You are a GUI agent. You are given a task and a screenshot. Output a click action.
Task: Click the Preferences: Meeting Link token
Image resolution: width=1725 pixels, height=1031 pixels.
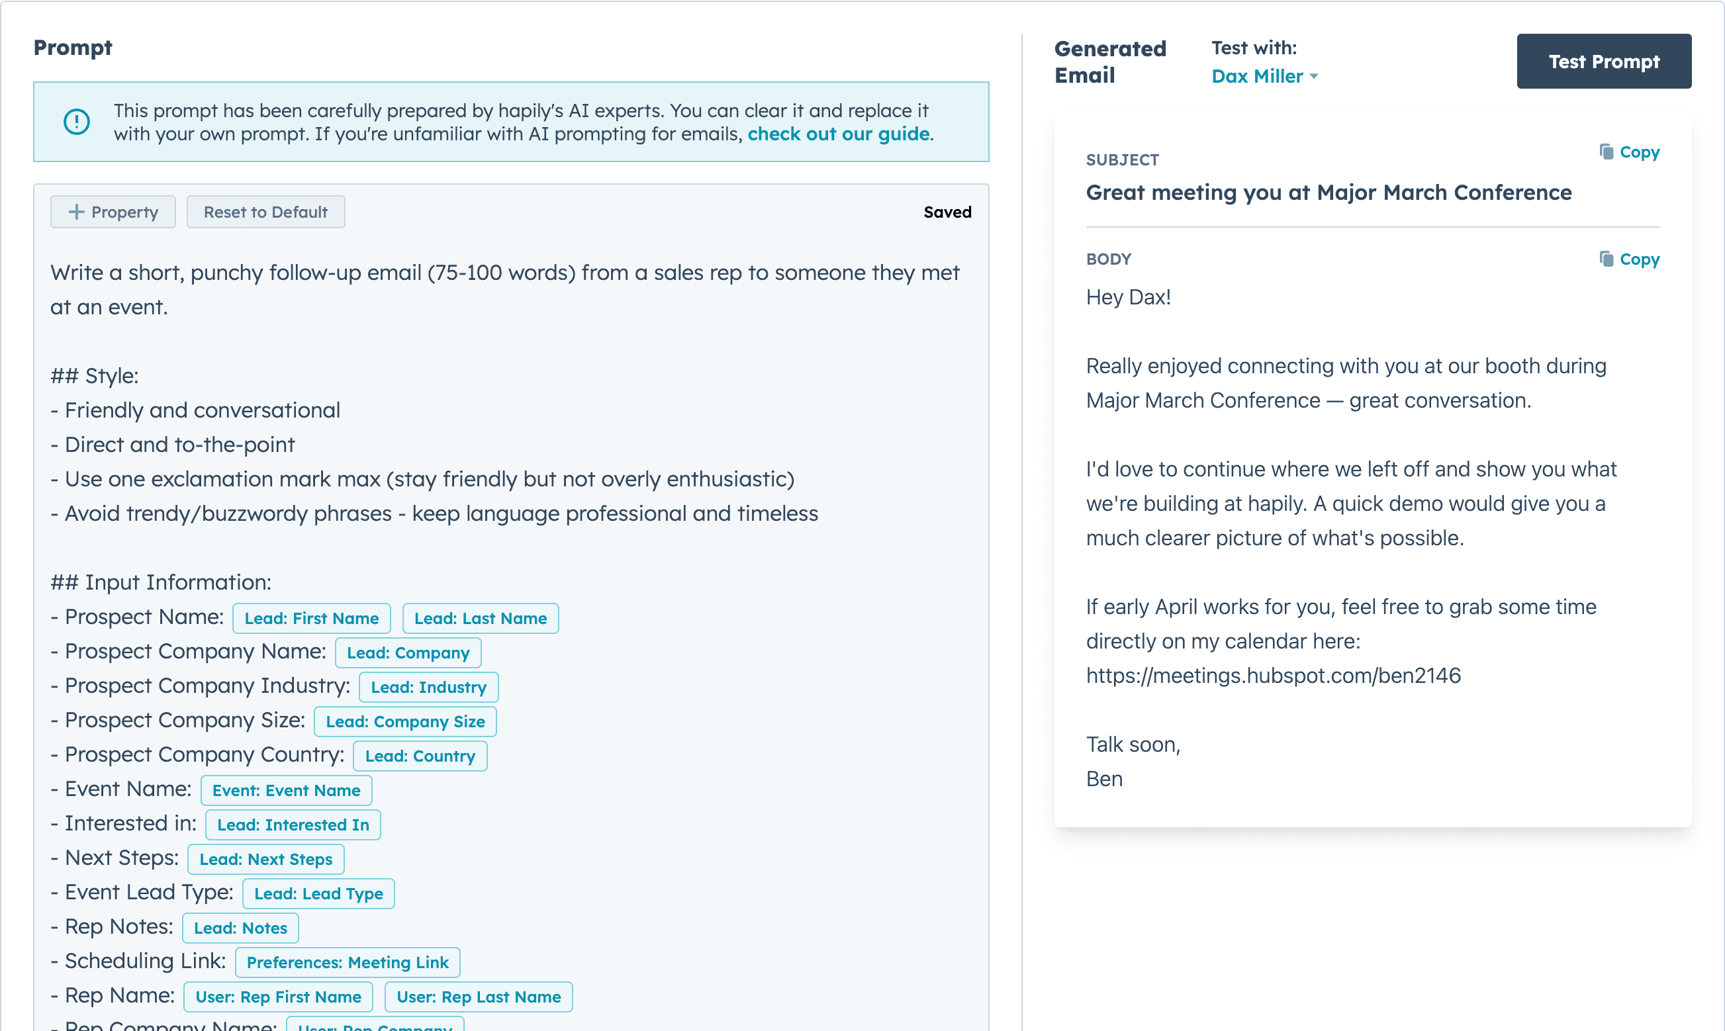point(348,962)
